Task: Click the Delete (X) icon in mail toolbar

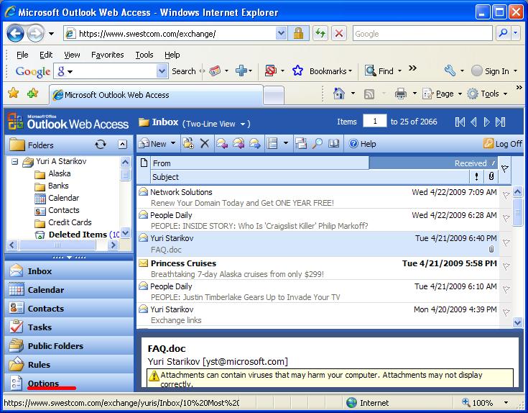Action: coord(205,144)
